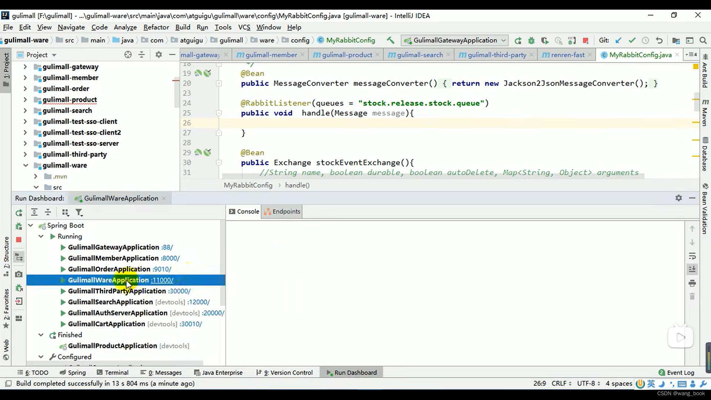Toggle the 7: Structure tool window stripe
The height and width of the screenshot is (400, 711).
click(x=6, y=257)
